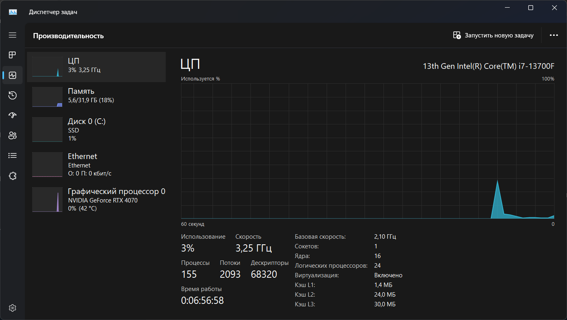Screen dimensions: 567x320
Task: Open the Details list page icon
Action: point(13,155)
